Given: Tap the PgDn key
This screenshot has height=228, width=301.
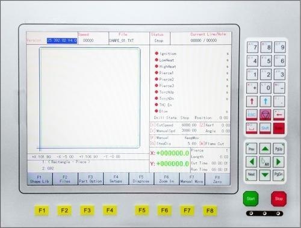Looking at the screenshot, I should [x=279, y=175].
